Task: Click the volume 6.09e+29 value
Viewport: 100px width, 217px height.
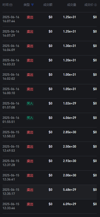Action: [70, 204]
